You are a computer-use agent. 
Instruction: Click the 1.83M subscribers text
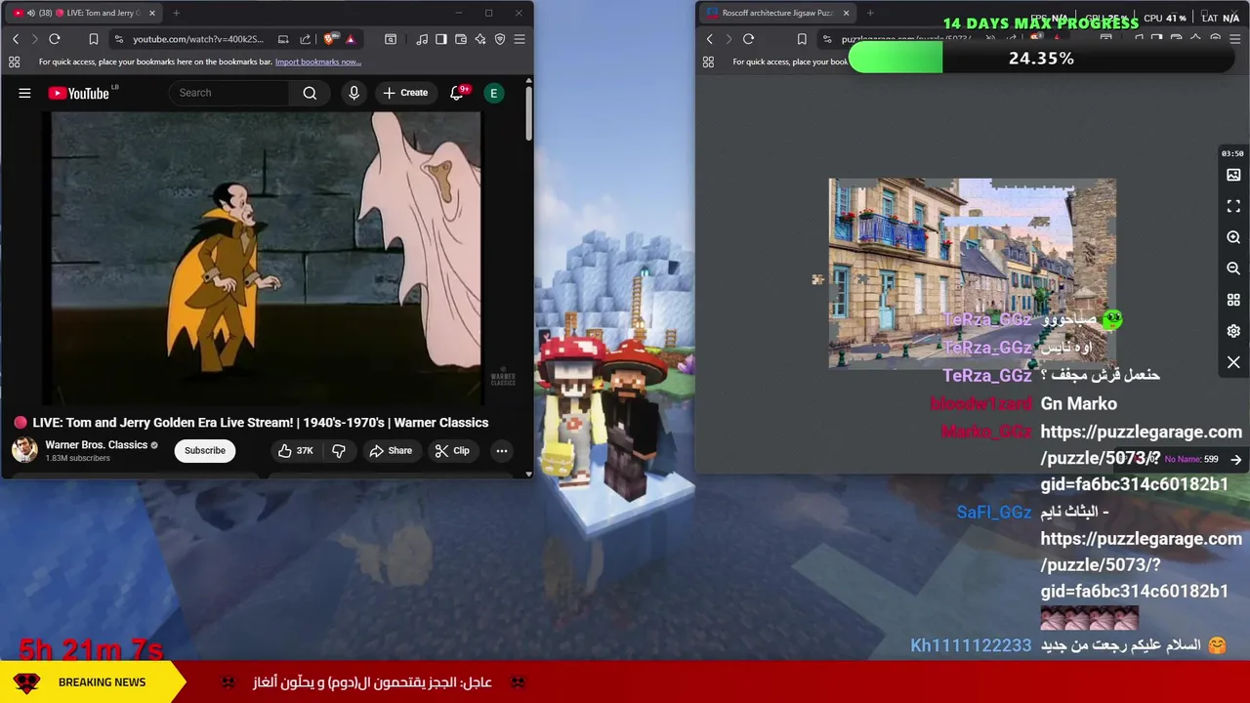(77, 458)
